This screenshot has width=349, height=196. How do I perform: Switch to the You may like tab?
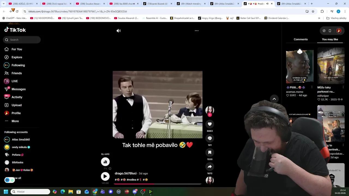(330, 39)
